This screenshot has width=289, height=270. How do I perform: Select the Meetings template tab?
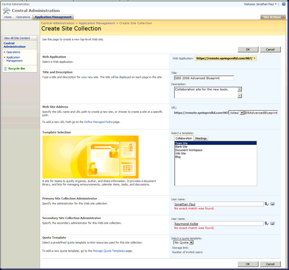click(201, 138)
